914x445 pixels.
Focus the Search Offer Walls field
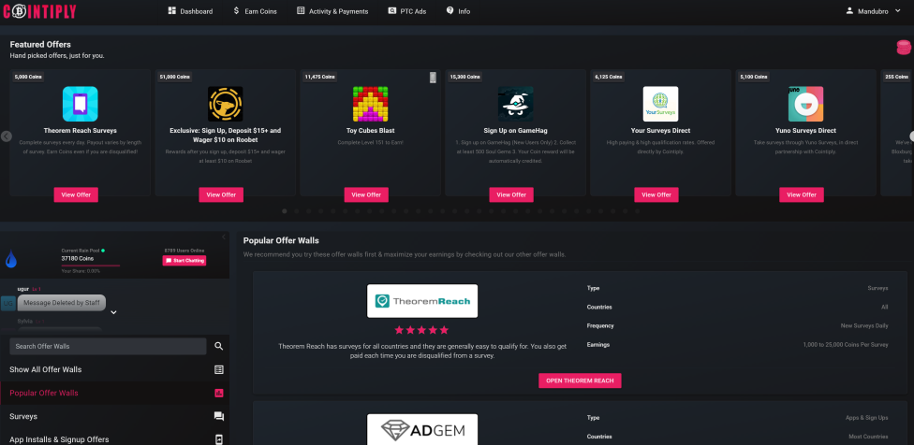(x=108, y=346)
